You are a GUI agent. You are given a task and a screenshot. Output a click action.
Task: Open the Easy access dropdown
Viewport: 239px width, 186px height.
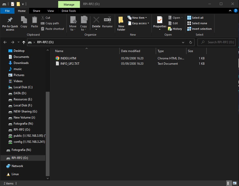point(138,23)
